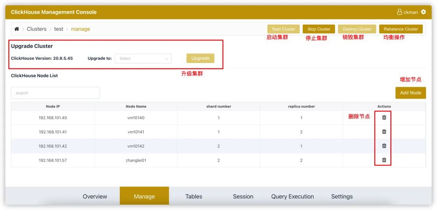Switch to the Overview tab
This screenshot has height=210, width=437.
coord(95,196)
